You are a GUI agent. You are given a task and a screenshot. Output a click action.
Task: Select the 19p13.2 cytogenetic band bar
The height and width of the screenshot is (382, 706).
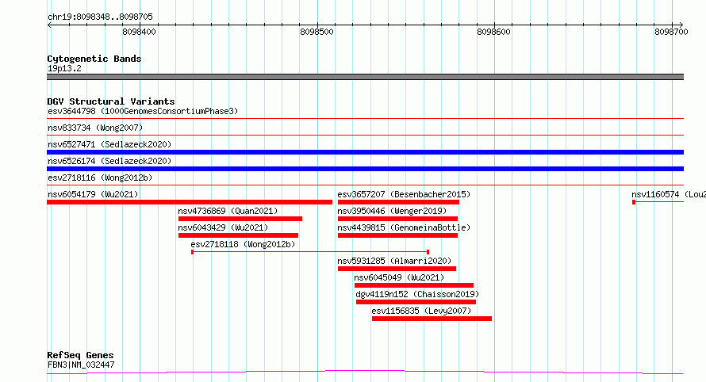click(x=365, y=77)
